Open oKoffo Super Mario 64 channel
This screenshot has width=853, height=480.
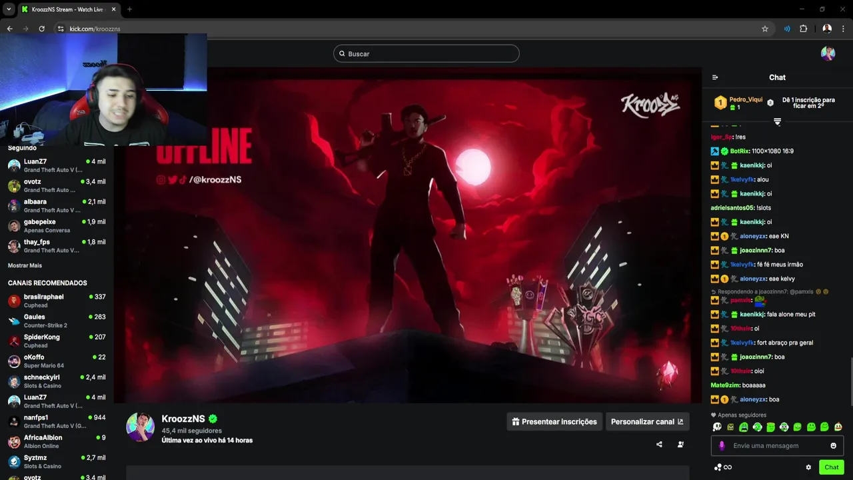pos(57,361)
